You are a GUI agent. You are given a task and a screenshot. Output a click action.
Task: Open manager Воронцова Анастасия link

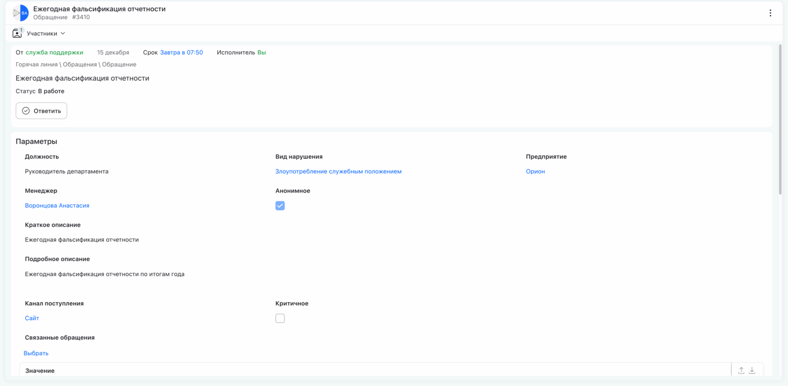pos(57,206)
